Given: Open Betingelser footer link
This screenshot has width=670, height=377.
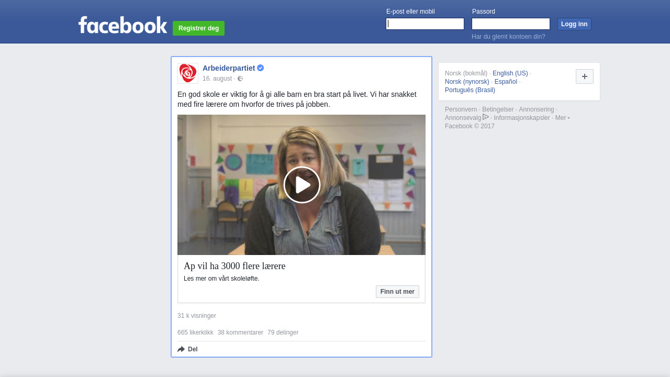Looking at the screenshot, I should coord(497,109).
